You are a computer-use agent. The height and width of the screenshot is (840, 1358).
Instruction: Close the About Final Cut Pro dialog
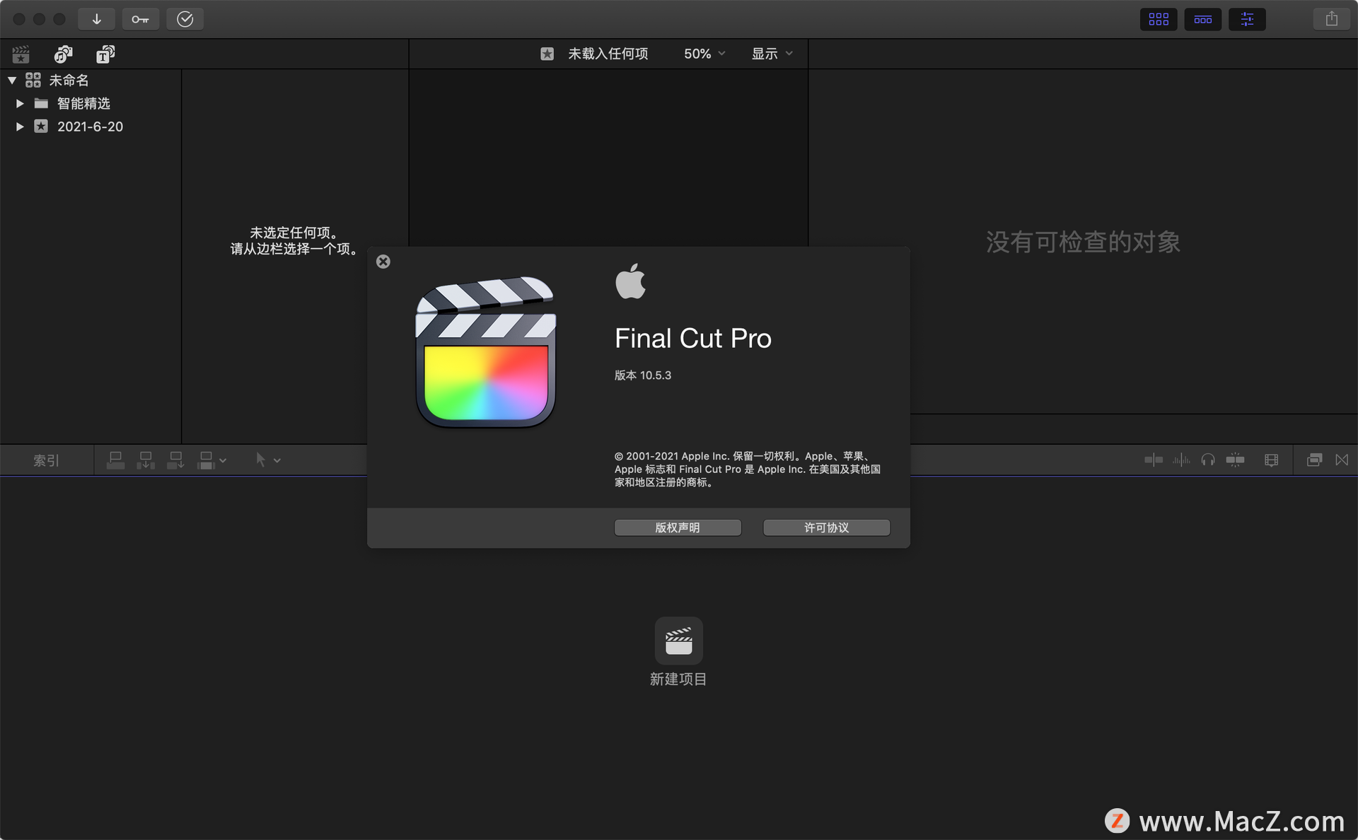click(383, 262)
